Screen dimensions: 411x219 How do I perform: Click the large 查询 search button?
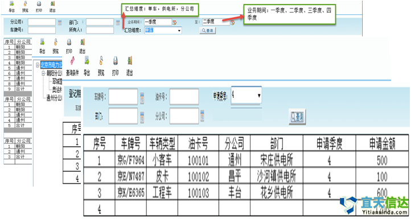click(297, 117)
